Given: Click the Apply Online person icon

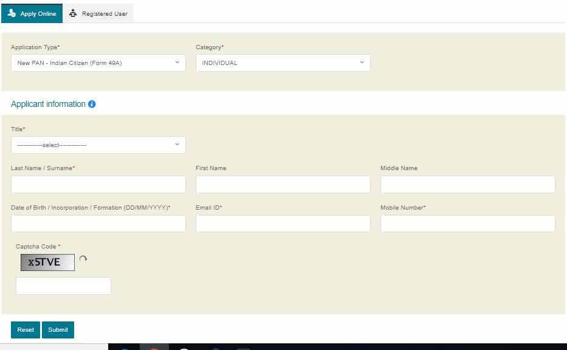Looking at the screenshot, I should [12, 13].
